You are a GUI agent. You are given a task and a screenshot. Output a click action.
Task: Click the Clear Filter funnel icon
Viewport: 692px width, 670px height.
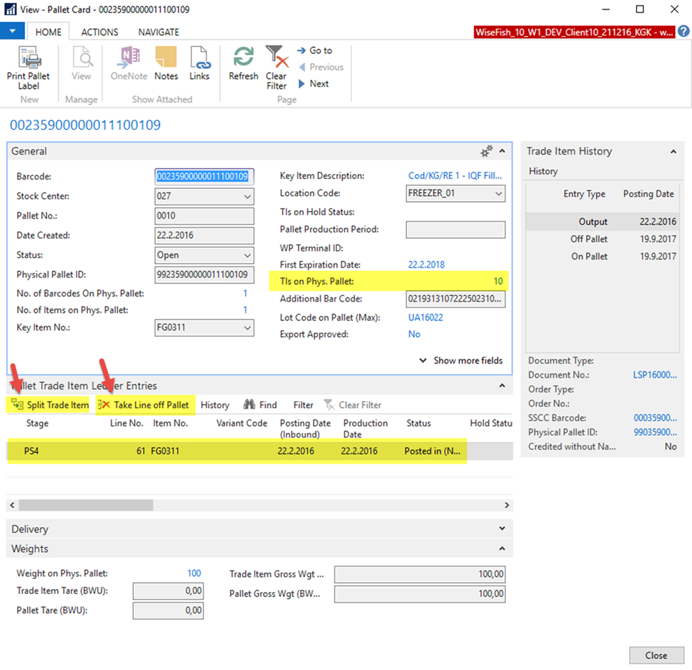coord(275,58)
